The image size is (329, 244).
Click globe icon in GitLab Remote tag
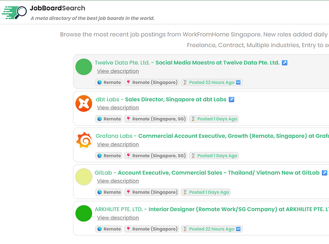coord(100,192)
